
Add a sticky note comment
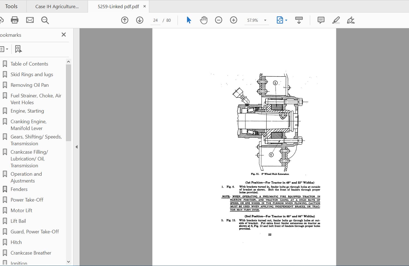point(321,20)
